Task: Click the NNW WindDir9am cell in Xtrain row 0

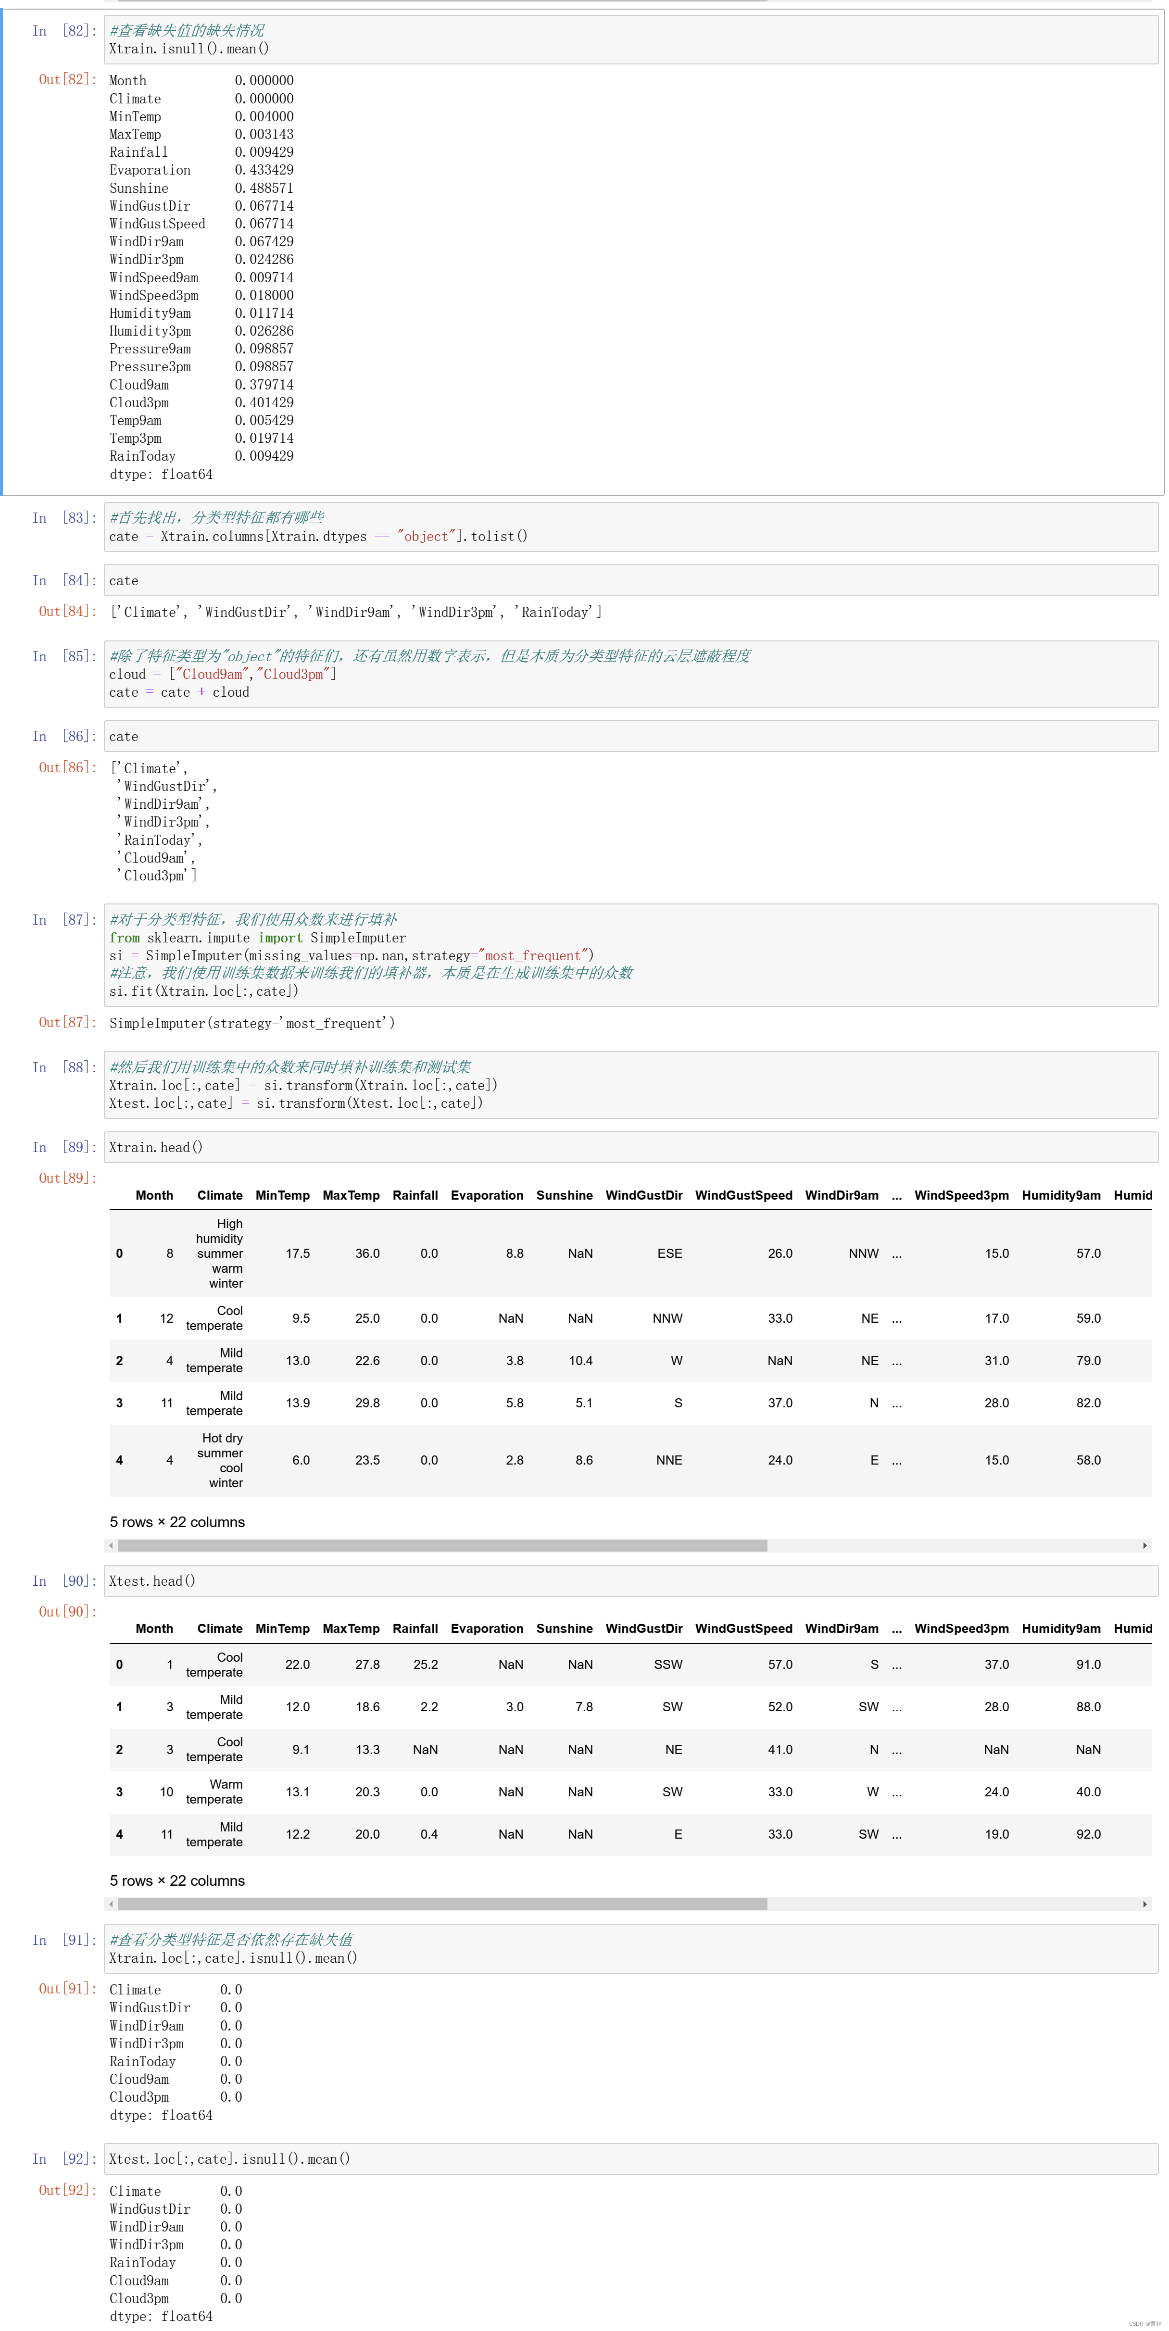Action: tap(863, 1253)
